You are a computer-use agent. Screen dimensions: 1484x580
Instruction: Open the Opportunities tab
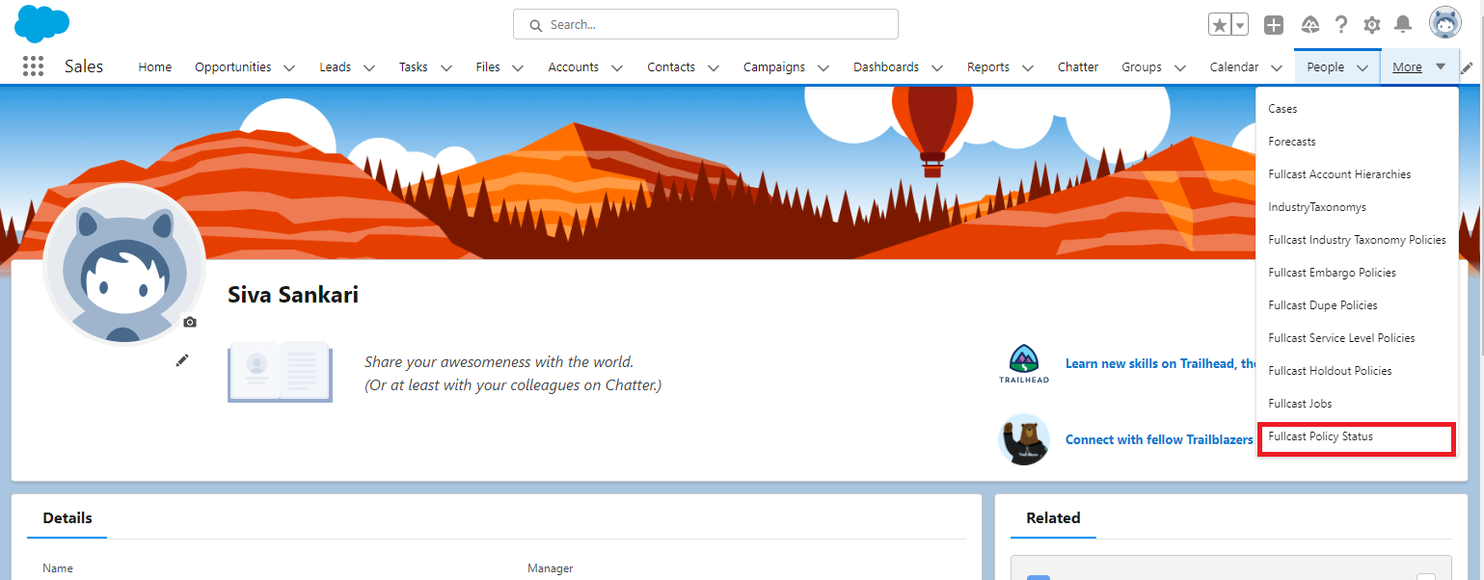232,67
